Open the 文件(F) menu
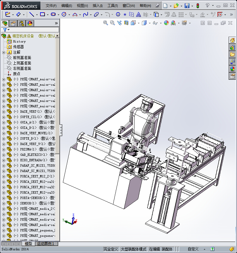 (51, 6)
